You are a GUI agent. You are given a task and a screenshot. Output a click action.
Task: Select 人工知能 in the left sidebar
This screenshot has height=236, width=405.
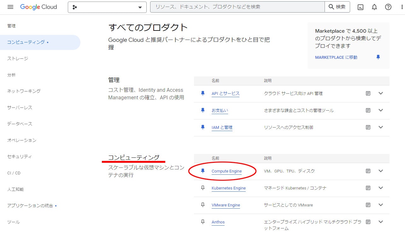(15, 189)
